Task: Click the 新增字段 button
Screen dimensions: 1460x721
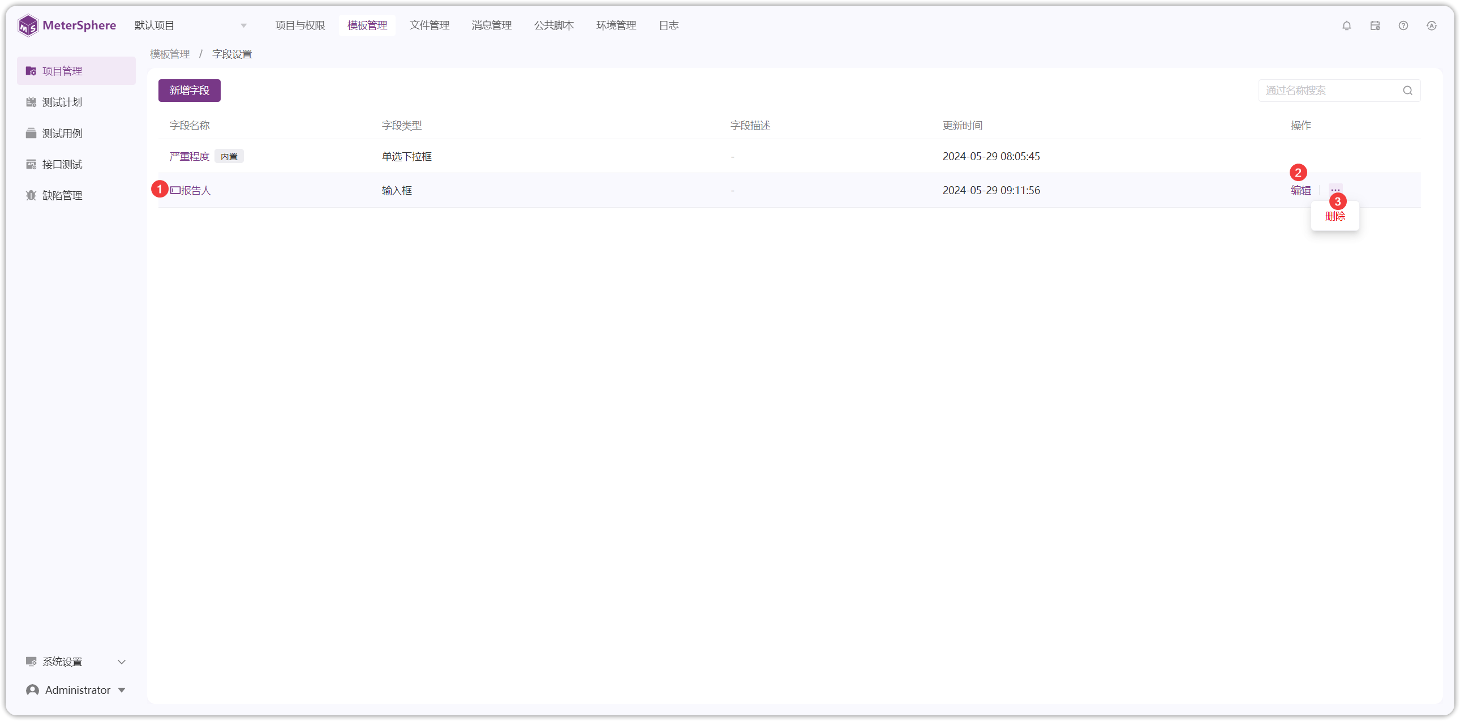Action: click(190, 91)
